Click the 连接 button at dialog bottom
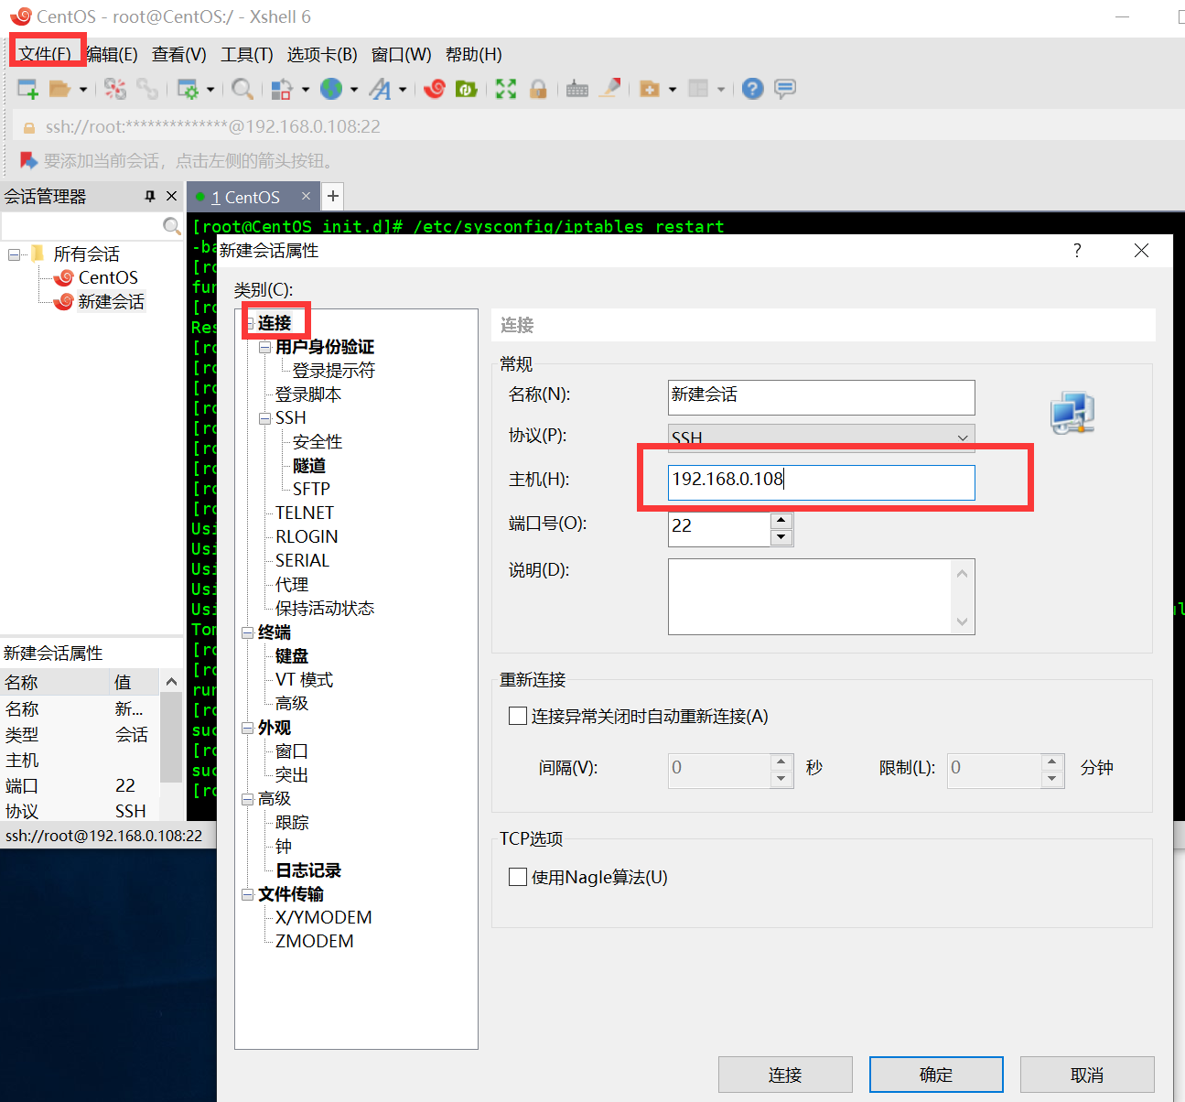The width and height of the screenshot is (1185, 1102). 785,1075
